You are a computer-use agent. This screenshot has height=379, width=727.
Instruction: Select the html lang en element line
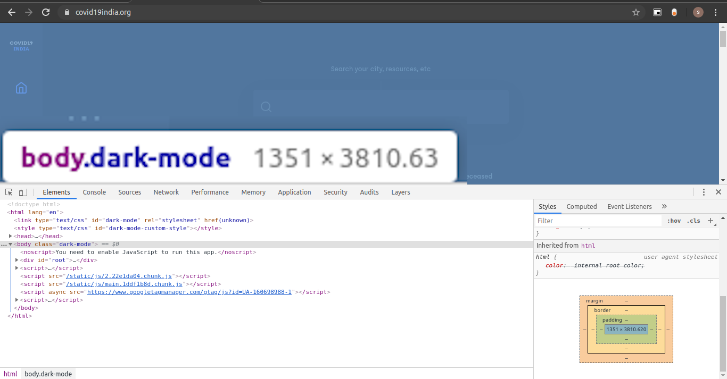click(36, 212)
